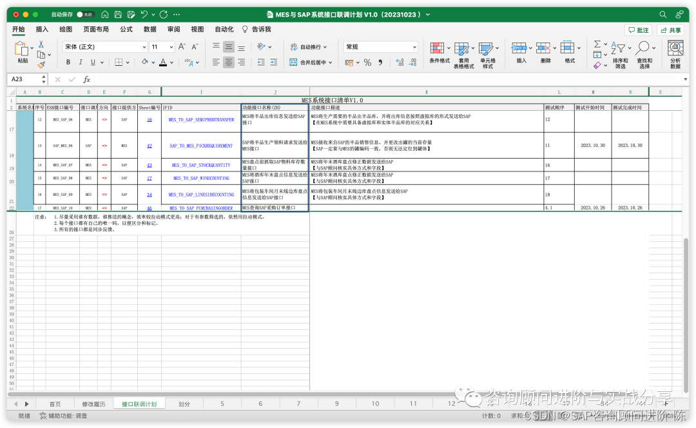Viewport: 696px width, 428px height.
Task: Click the Home icon in title bar
Action: 105,15
